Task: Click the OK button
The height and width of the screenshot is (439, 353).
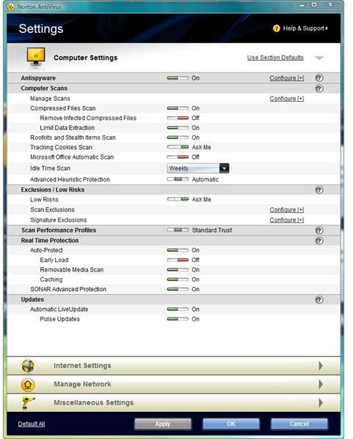Action: 231,424
